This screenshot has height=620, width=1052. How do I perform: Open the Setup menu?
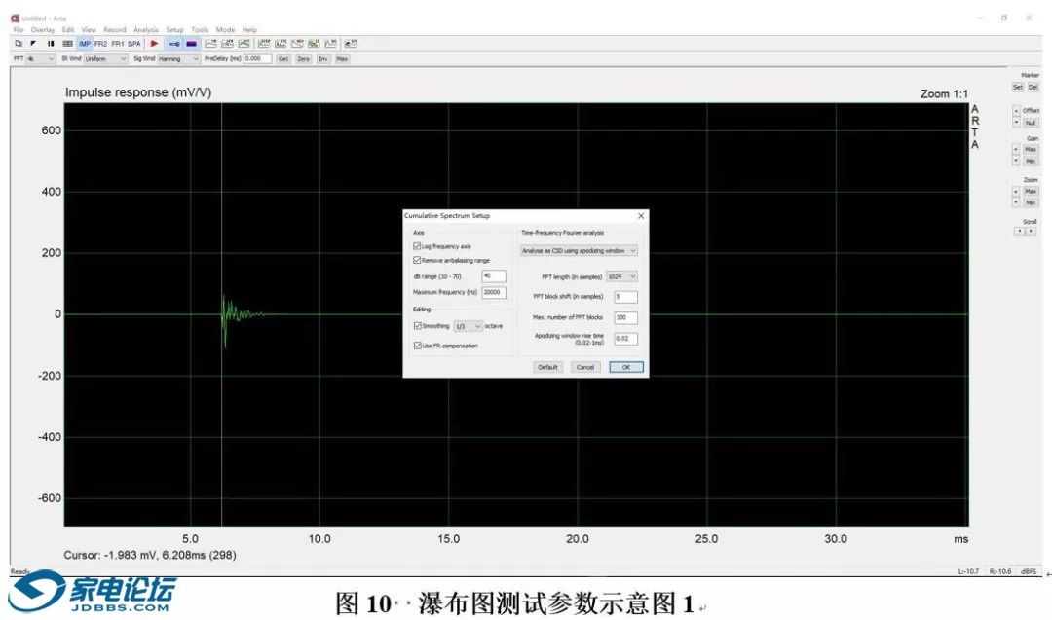tap(174, 30)
